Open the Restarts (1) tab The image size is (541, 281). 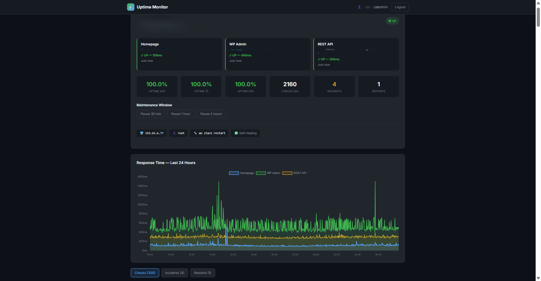tap(203, 273)
